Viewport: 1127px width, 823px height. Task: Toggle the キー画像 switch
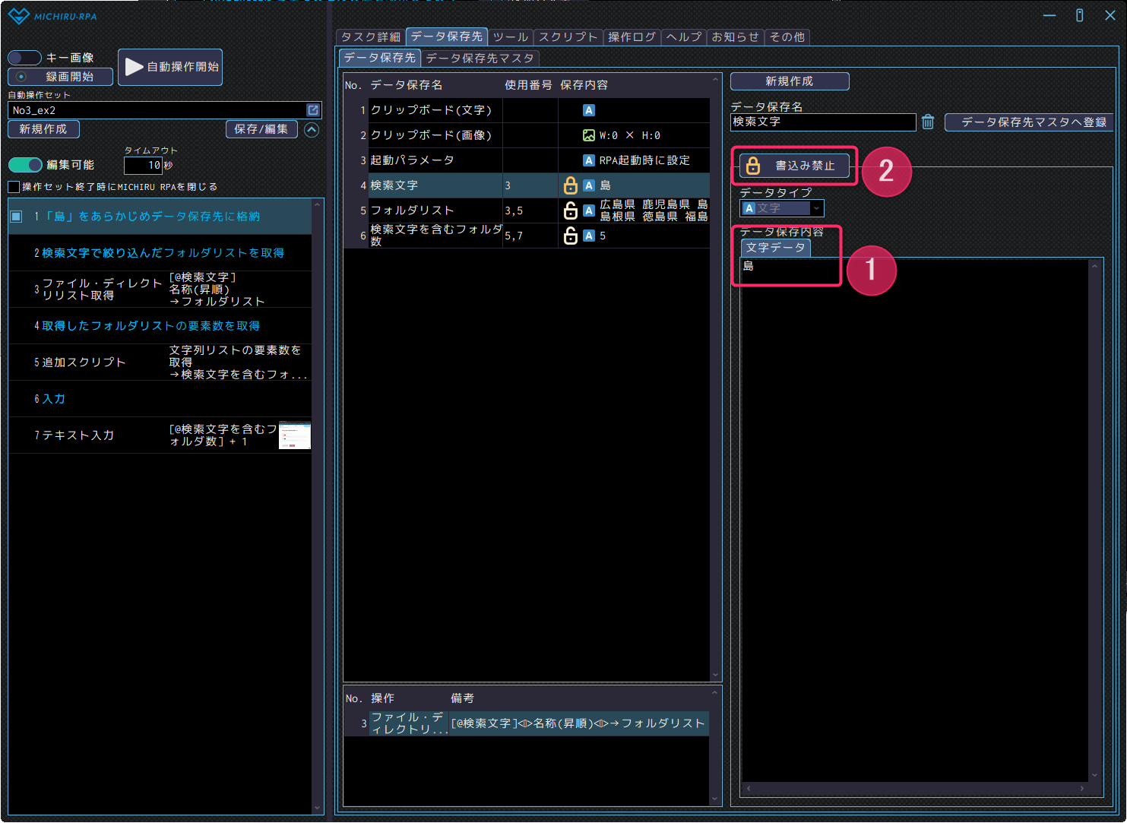click(x=24, y=58)
